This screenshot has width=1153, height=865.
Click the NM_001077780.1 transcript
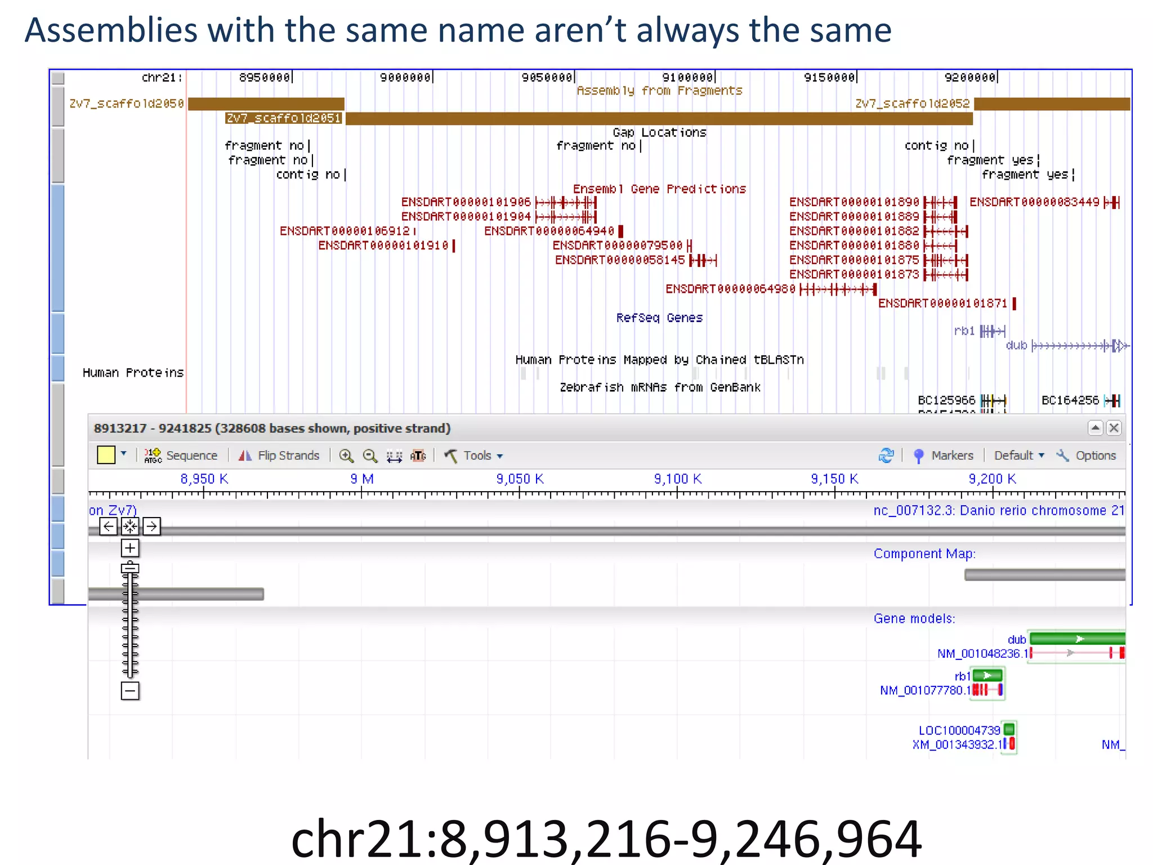coord(942,690)
